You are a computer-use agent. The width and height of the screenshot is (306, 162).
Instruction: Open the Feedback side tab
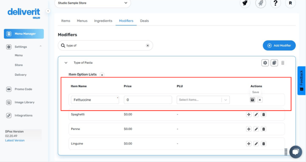302,81
